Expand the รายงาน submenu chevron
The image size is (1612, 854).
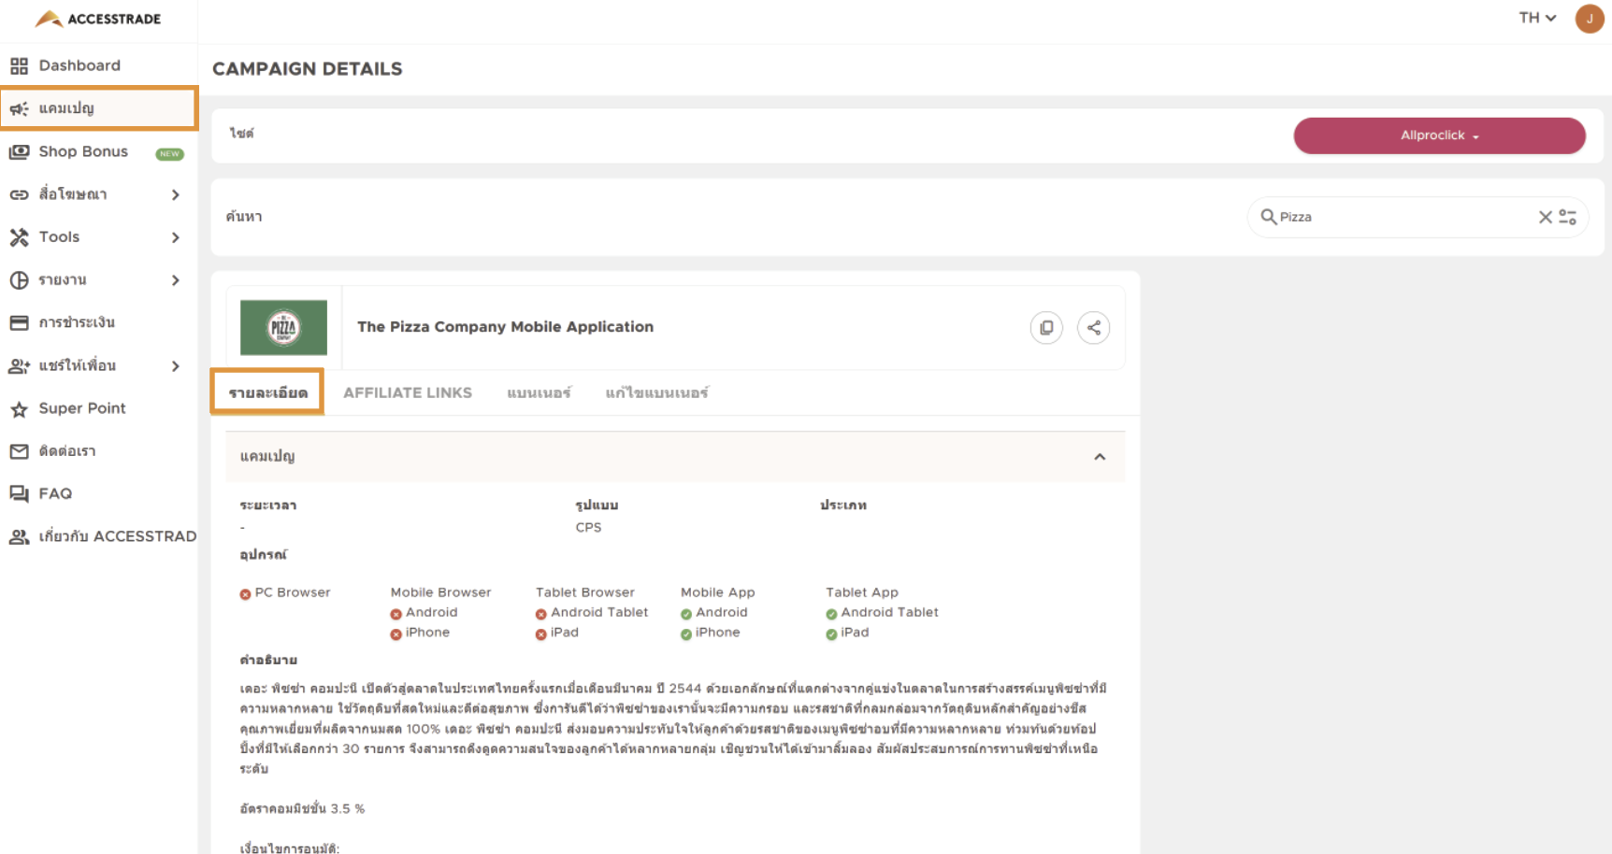pos(175,280)
